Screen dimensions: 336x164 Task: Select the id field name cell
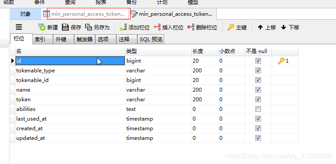click(70, 61)
